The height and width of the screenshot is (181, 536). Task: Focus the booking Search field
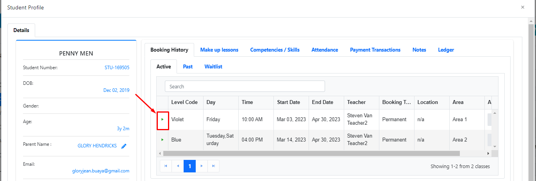click(245, 86)
